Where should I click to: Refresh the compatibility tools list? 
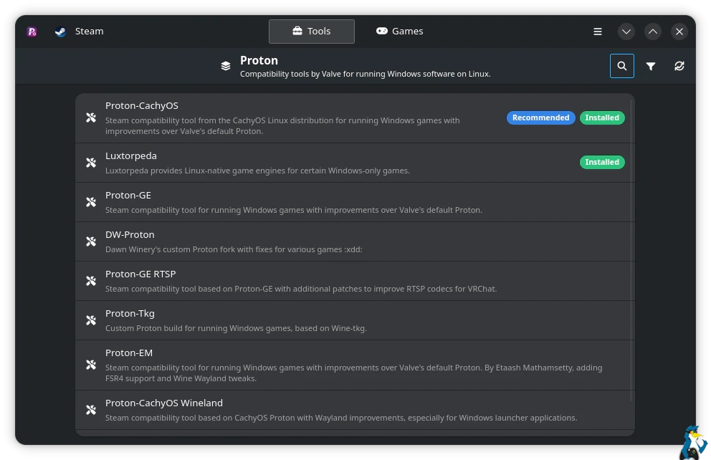679,66
